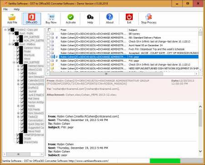Click paperclip icon on Standard Delivery Failure row
This screenshot has height=165, width=205.
[56, 38]
